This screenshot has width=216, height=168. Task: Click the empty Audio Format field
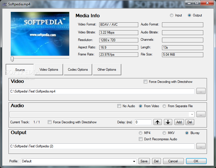(183, 25)
